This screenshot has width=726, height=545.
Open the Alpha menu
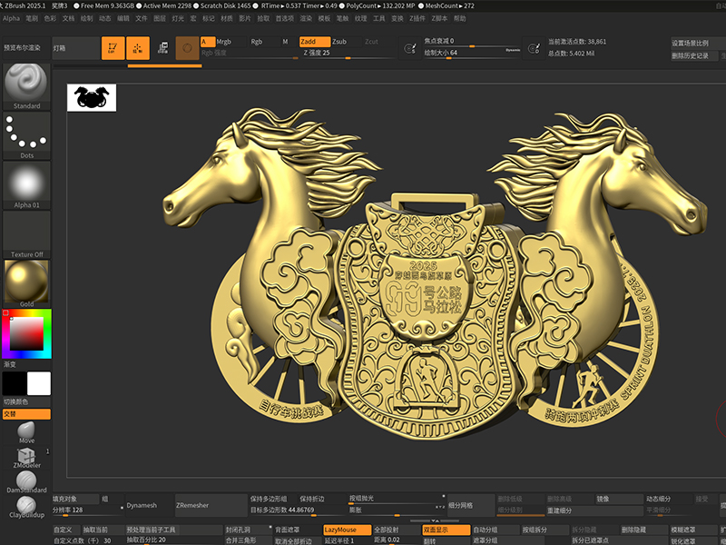[x=11, y=18]
